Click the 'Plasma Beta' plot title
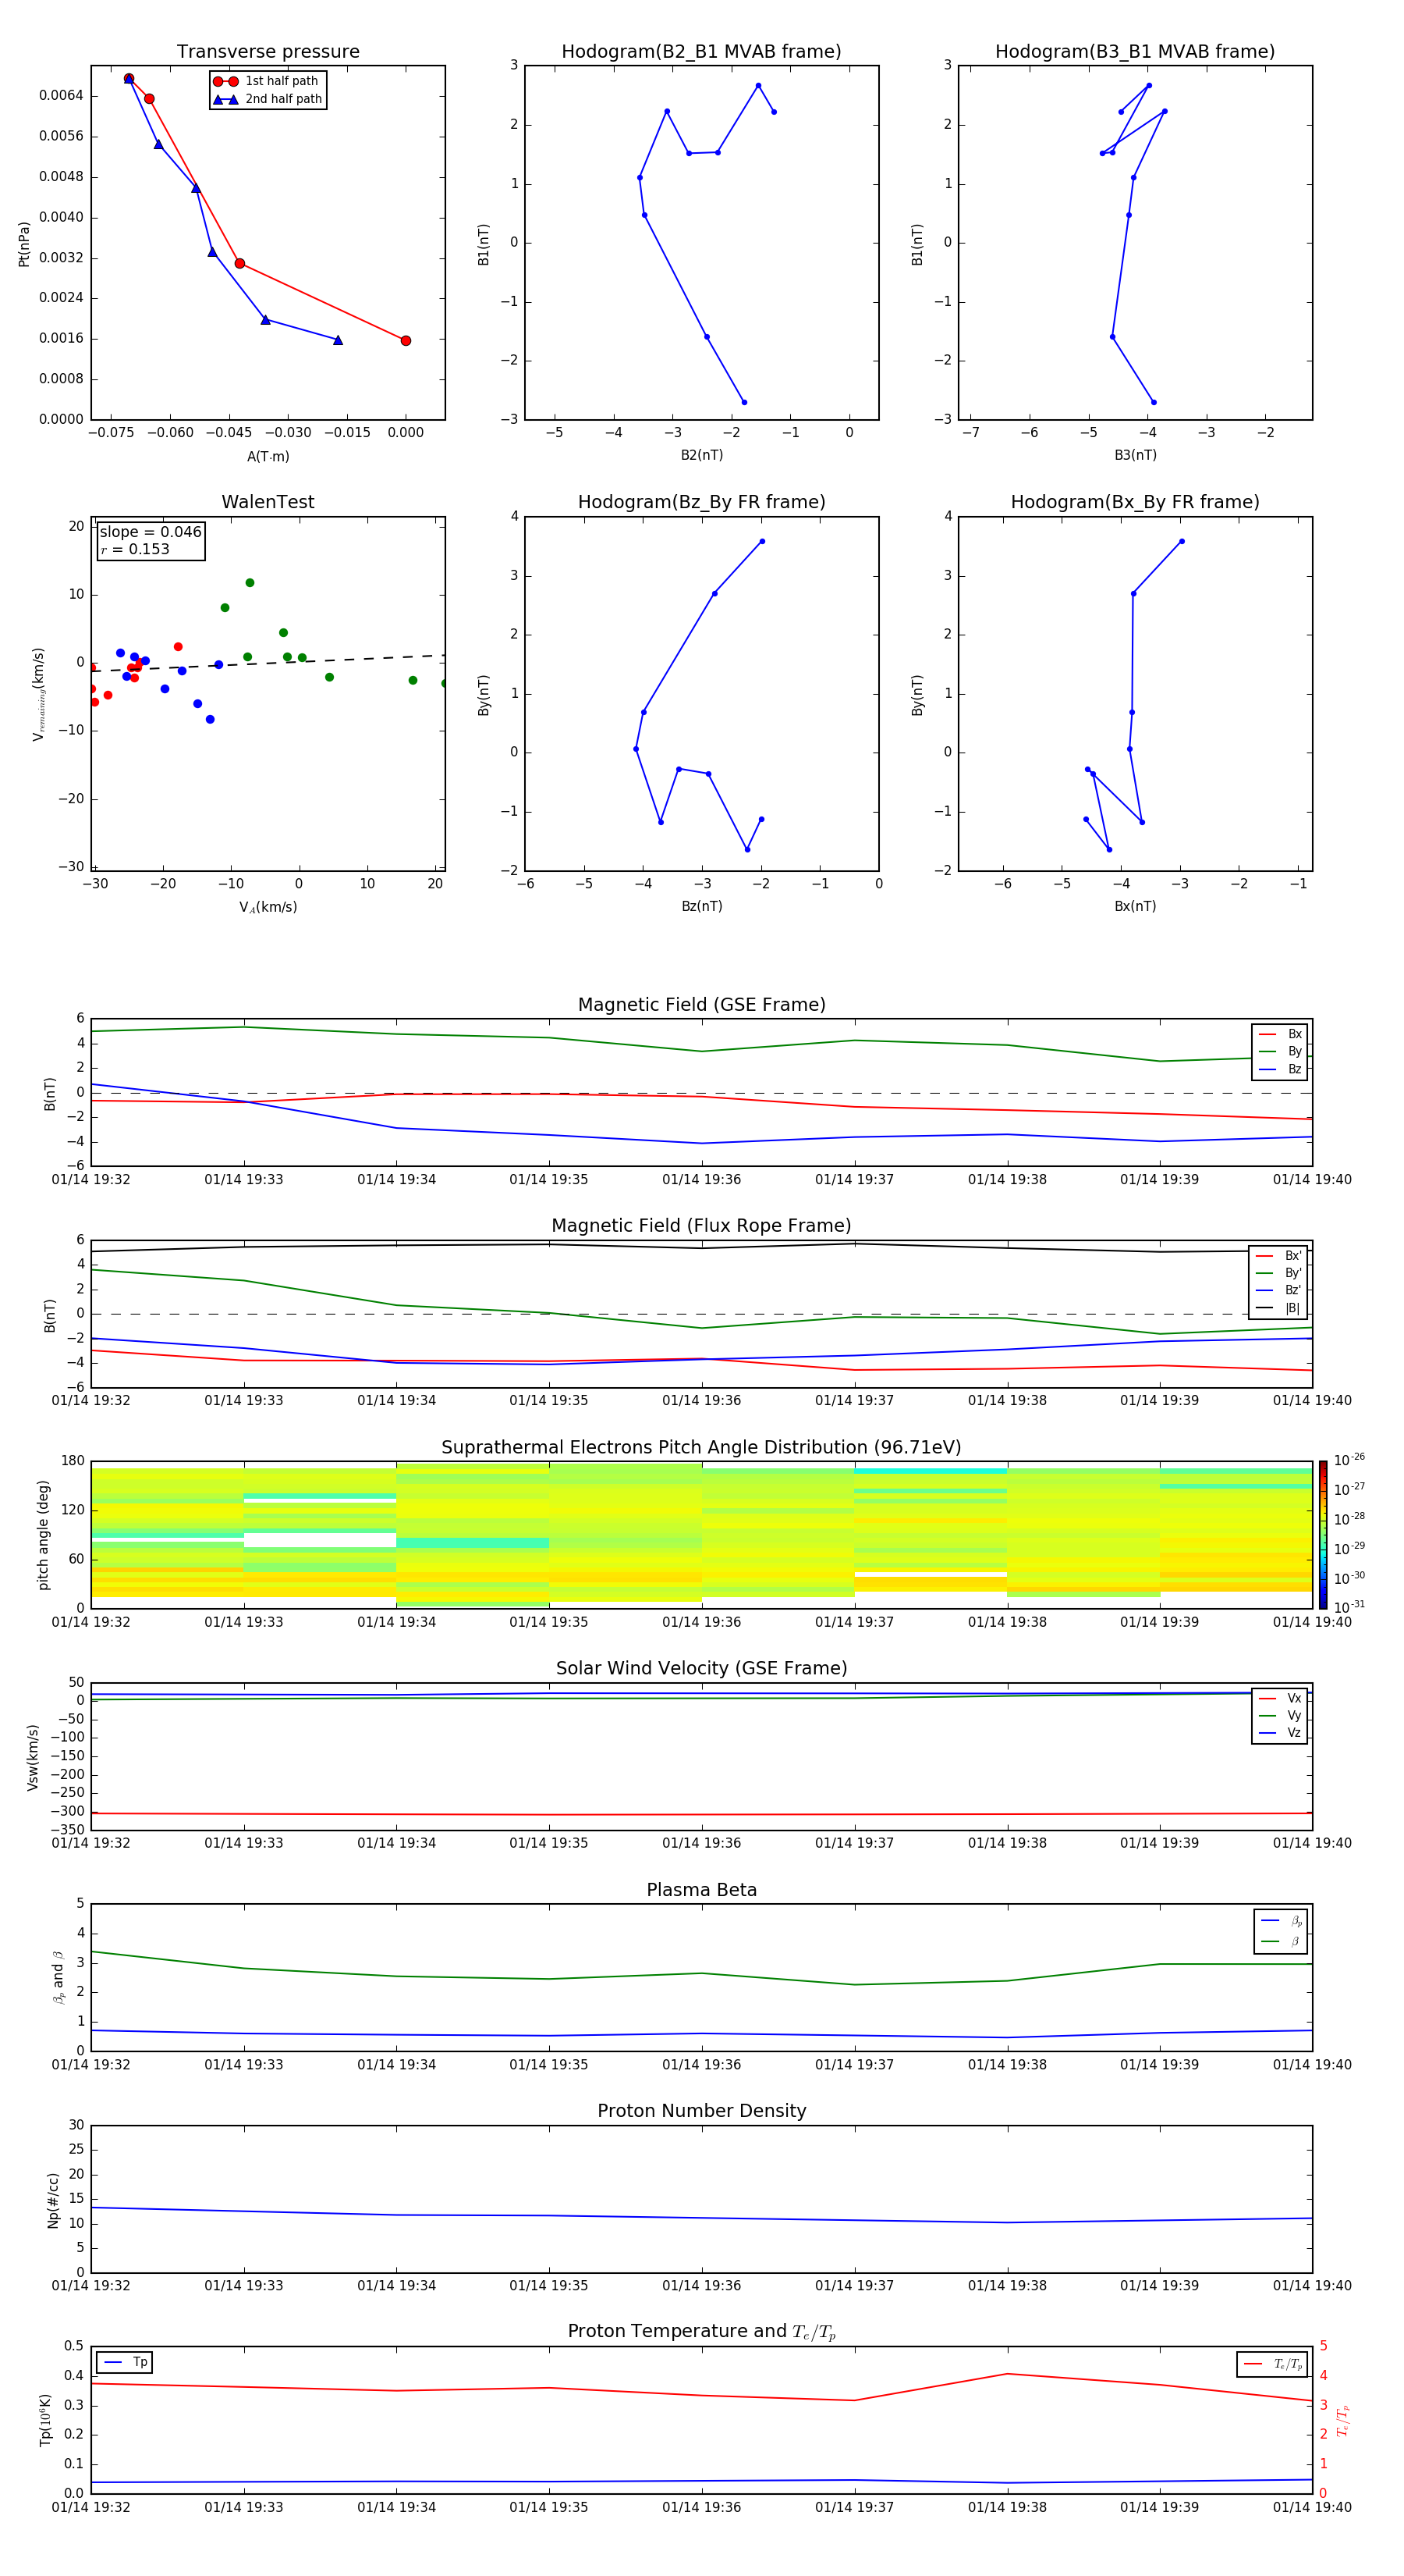 pos(701,1890)
